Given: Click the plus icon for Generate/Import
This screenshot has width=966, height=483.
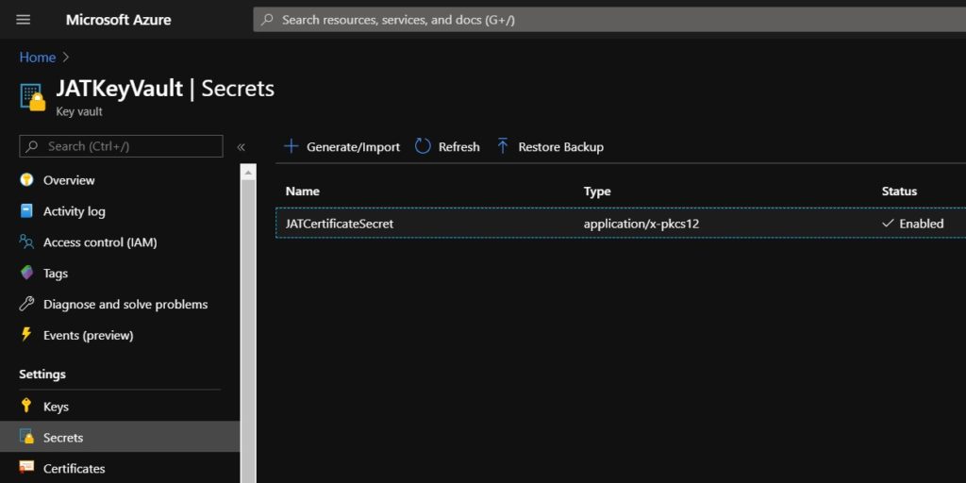Looking at the screenshot, I should pyautogui.click(x=291, y=146).
